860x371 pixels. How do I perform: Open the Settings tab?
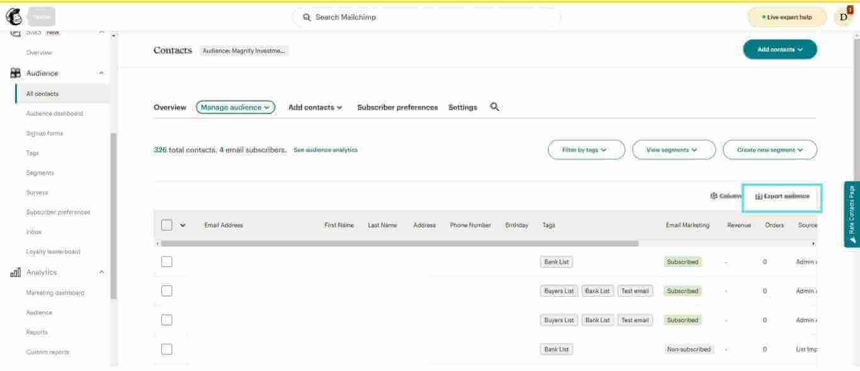(x=463, y=107)
